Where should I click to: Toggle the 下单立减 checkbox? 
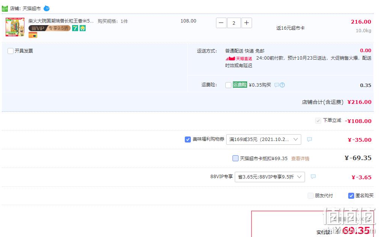pos(318,121)
